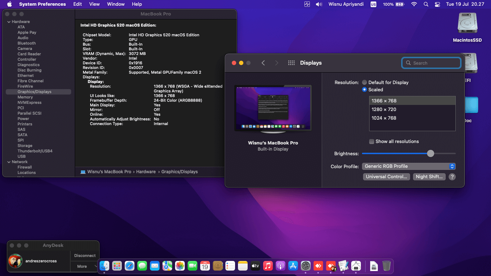Open Safari from the Dock
Screen dimensions: 491x276
click(x=129, y=266)
